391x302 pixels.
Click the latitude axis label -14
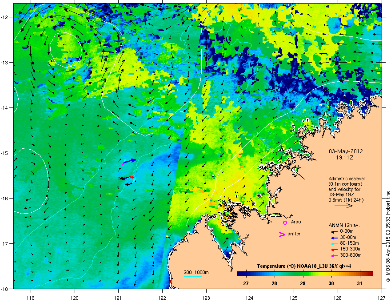pyautogui.click(x=5, y=107)
